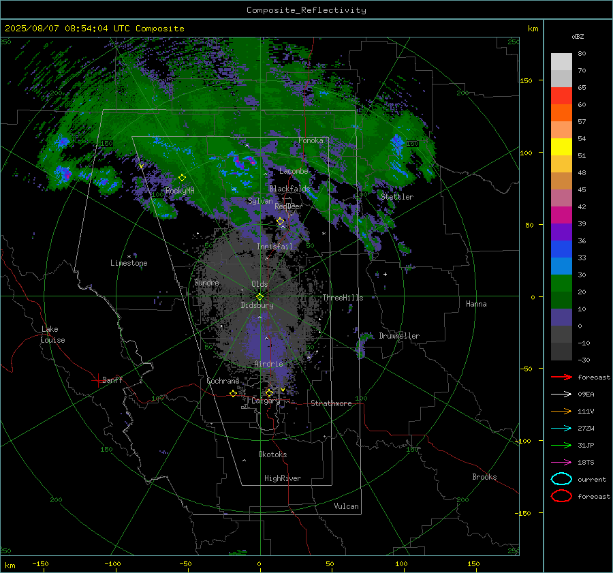613x573 pixels.
Task: Click the Brooks map label
Action: tap(484, 477)
